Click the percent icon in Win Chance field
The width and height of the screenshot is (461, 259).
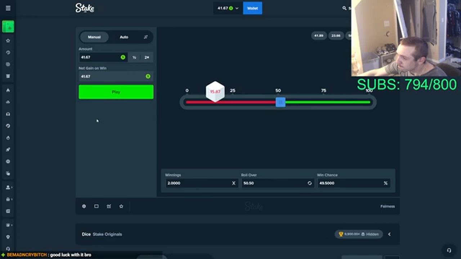[385, 183]
